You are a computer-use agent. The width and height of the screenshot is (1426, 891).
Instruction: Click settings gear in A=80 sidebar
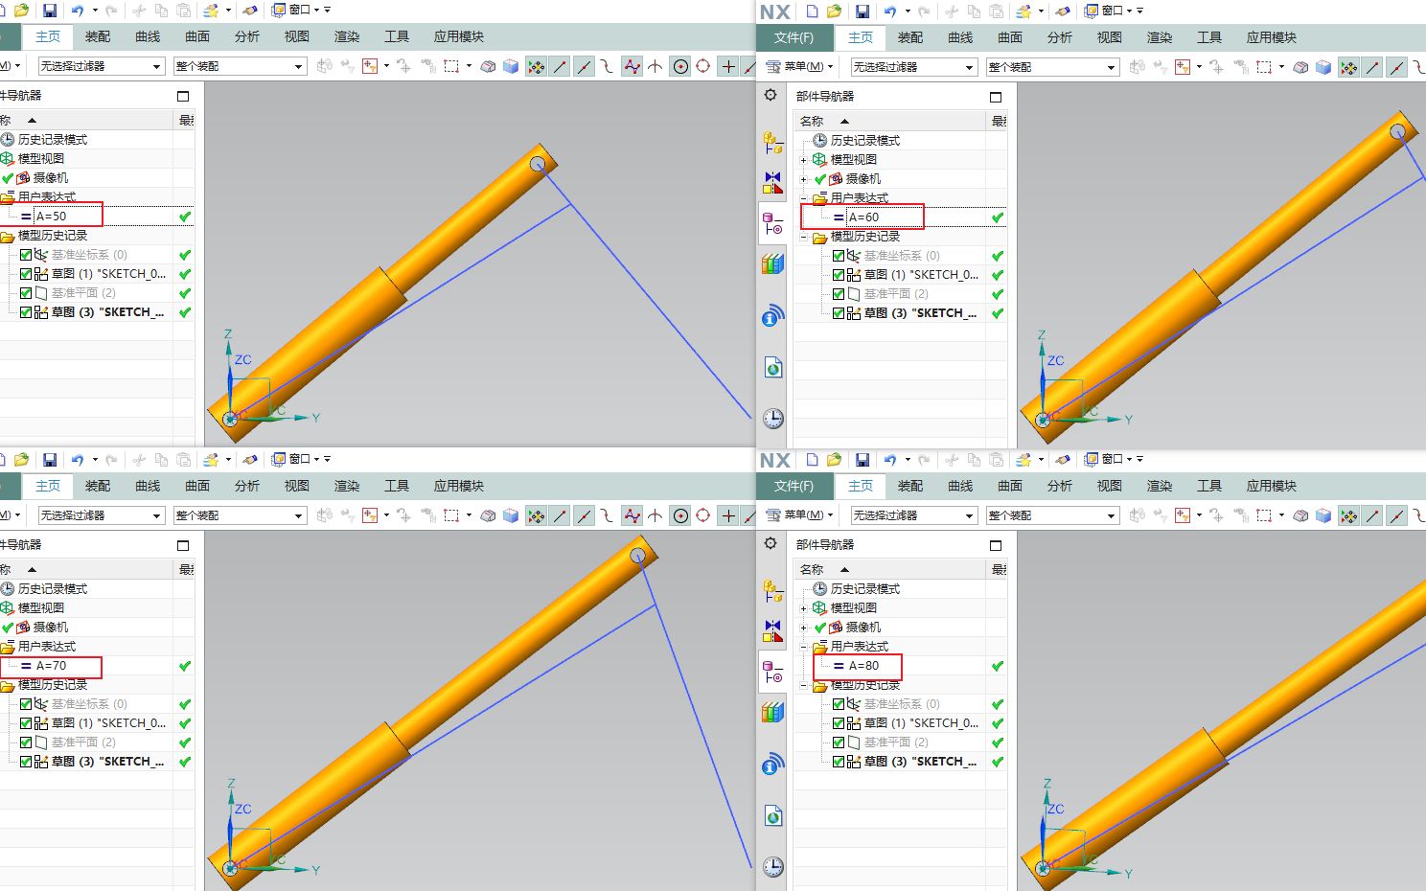(770, 543)
